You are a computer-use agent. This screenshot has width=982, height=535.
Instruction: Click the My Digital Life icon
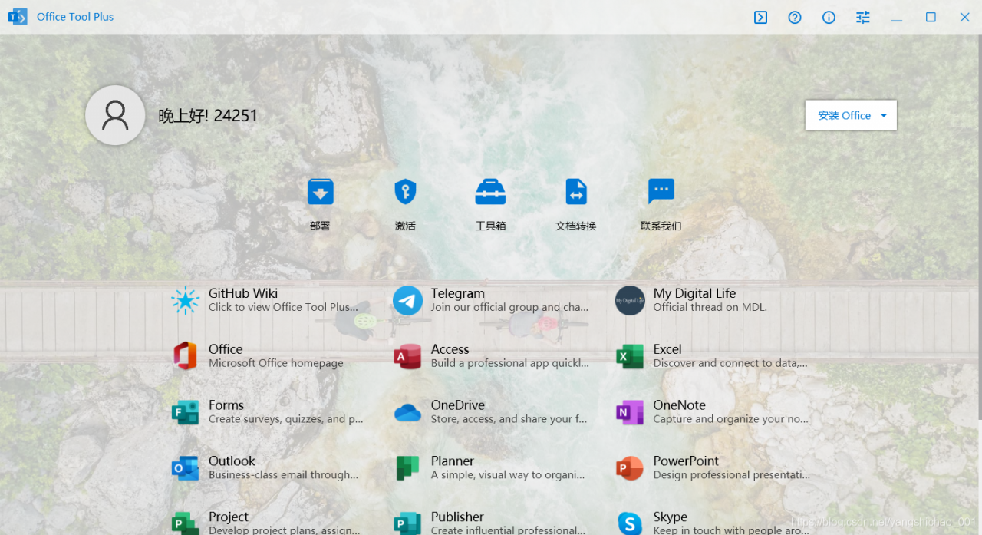coord(630,300)
